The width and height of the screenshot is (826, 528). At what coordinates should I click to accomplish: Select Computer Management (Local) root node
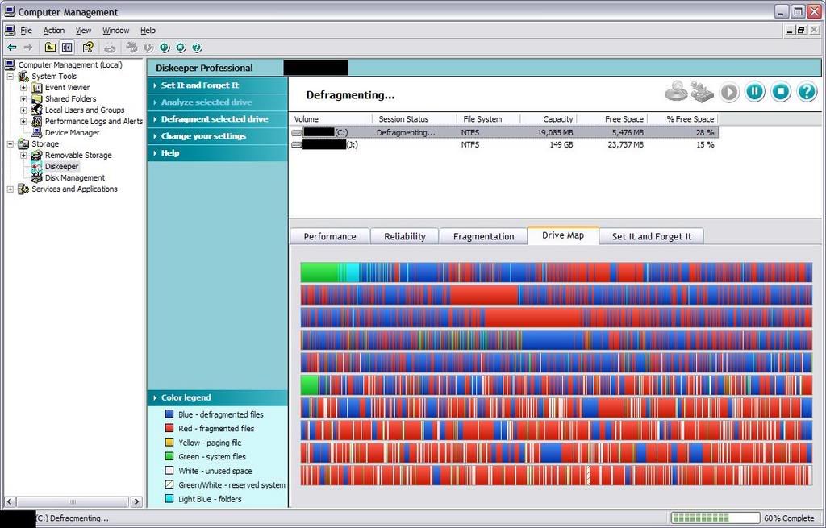70,64
